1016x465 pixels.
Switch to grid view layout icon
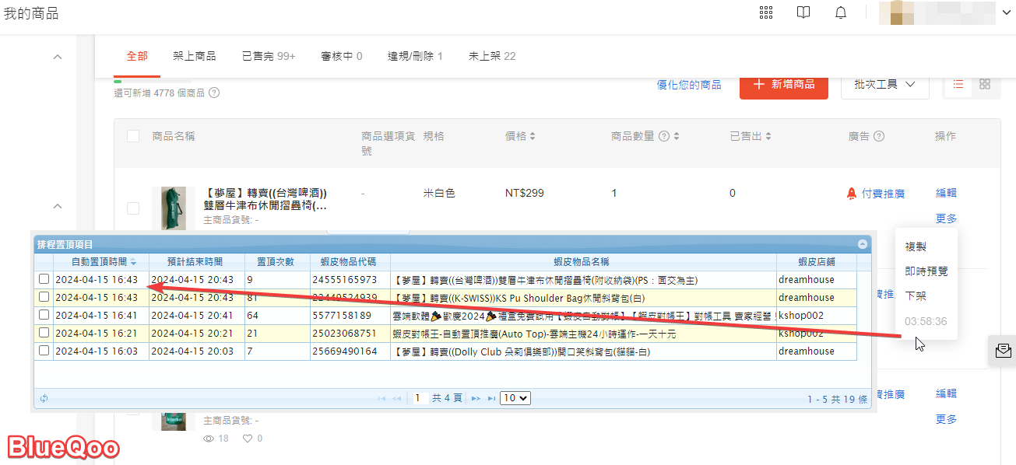pyautogui.click(x=985, y=84)
